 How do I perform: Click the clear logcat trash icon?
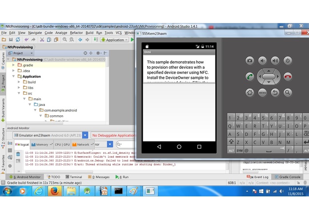click(x=18, y=154)
